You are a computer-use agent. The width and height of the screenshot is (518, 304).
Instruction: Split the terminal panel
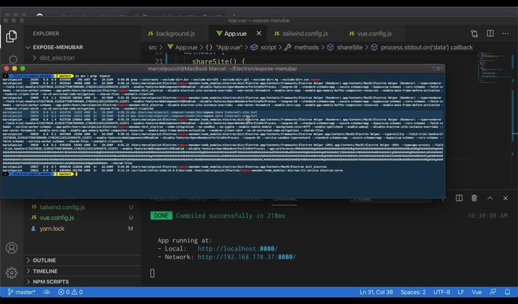459,198
